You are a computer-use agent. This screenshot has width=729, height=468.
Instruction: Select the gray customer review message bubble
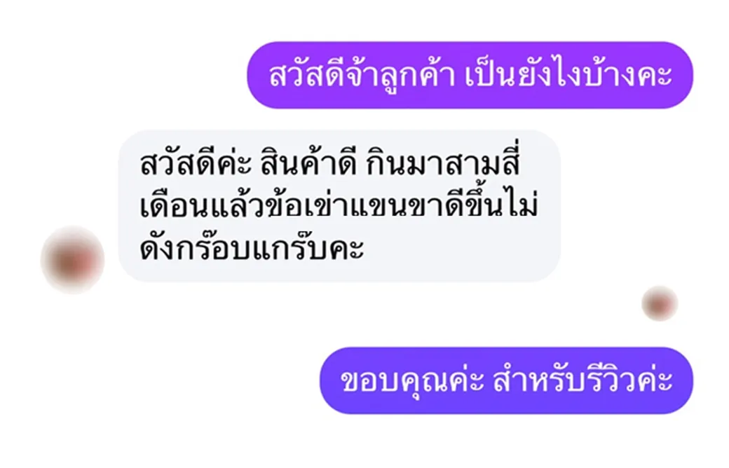tap(339, 206)
